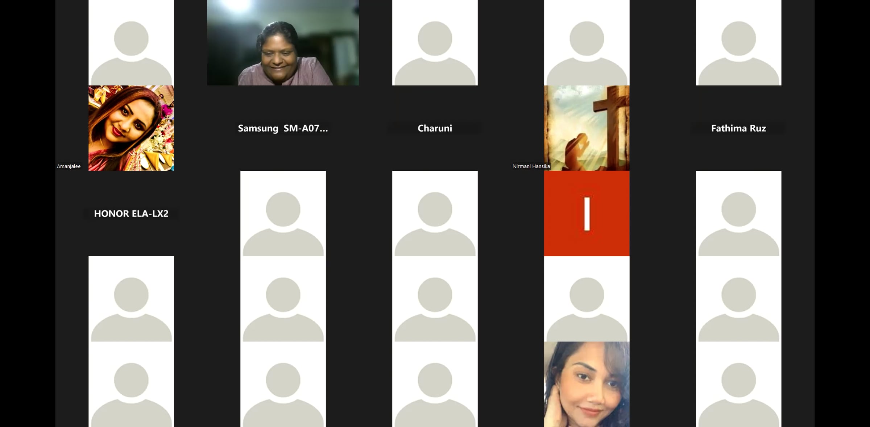
Task: Select the Fathima Ruz participant name
Action: pyautogui.click(x=738, y=128)
